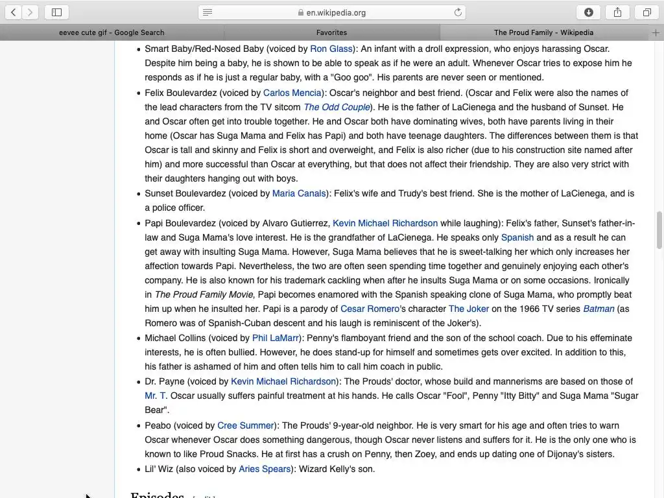
Task: Open the Share menu
Action: click(618, 12)
